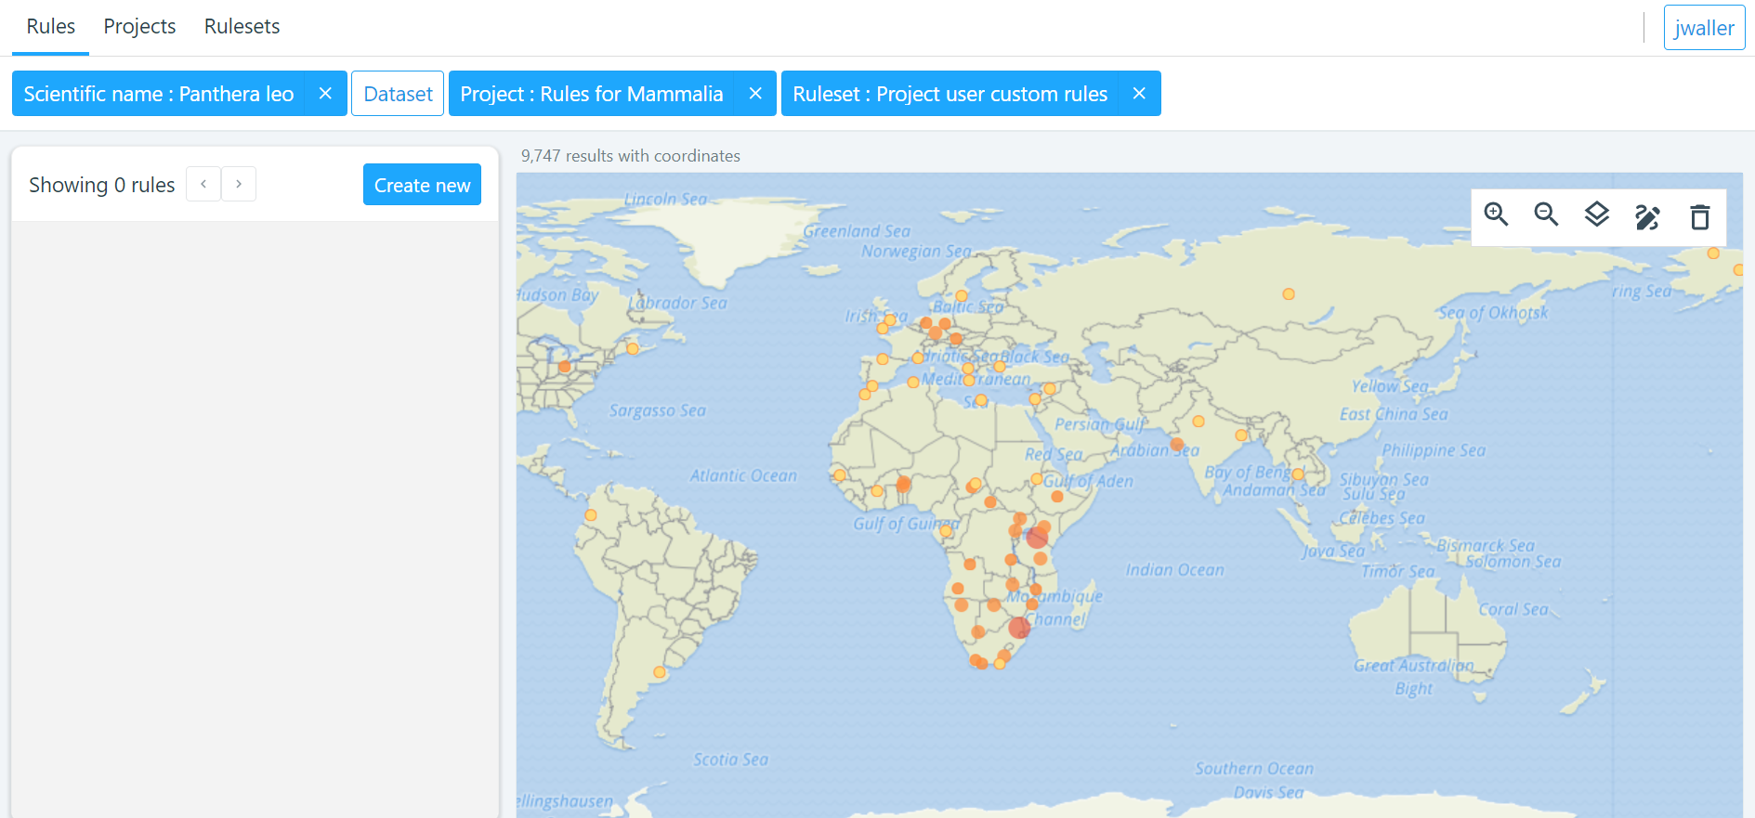Image resolution: width=1755 pixels, height=818 pixels.
Task: Remove the Scientific name Panthera leo filter
Action: [x=325, y=94]
